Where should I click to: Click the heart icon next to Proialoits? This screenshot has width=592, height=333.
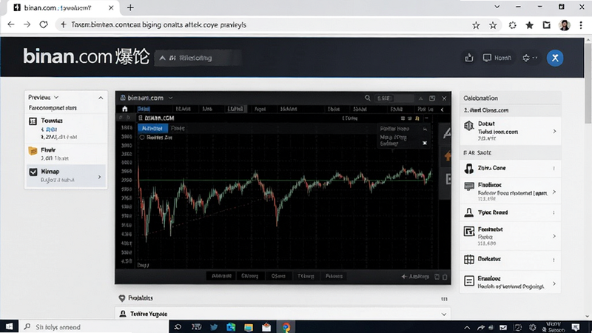122,298
